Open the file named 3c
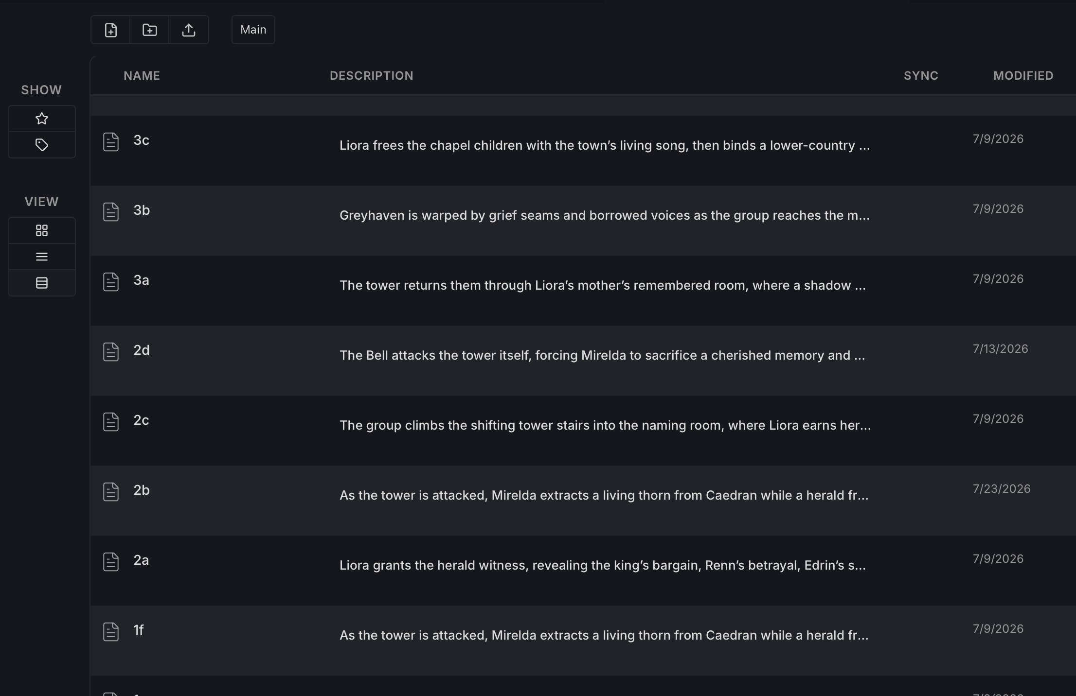 pos(141,140)
